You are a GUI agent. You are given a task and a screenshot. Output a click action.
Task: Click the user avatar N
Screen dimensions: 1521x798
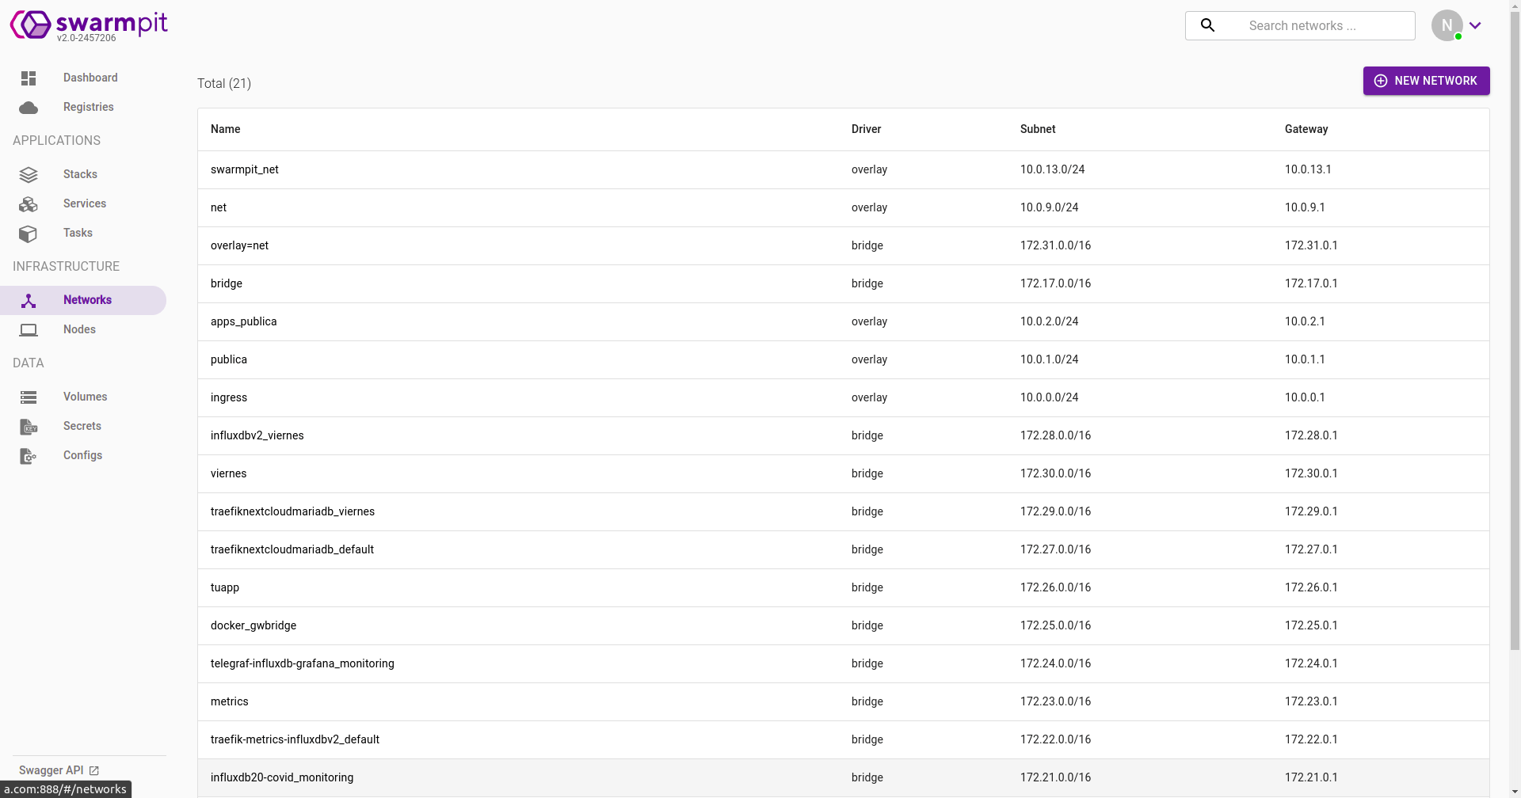tap(1447, 25)
